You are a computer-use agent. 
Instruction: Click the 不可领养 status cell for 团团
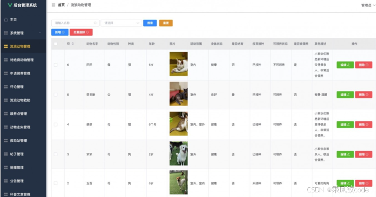[x=279, y=65]
